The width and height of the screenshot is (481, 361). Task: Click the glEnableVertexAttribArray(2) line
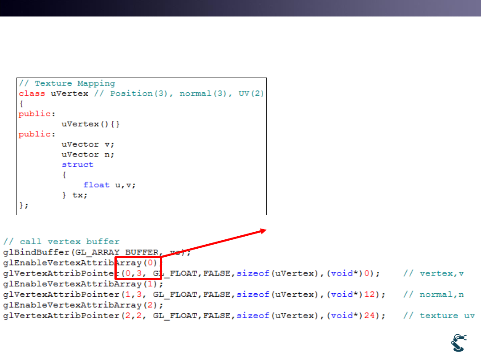coord(83,305)
